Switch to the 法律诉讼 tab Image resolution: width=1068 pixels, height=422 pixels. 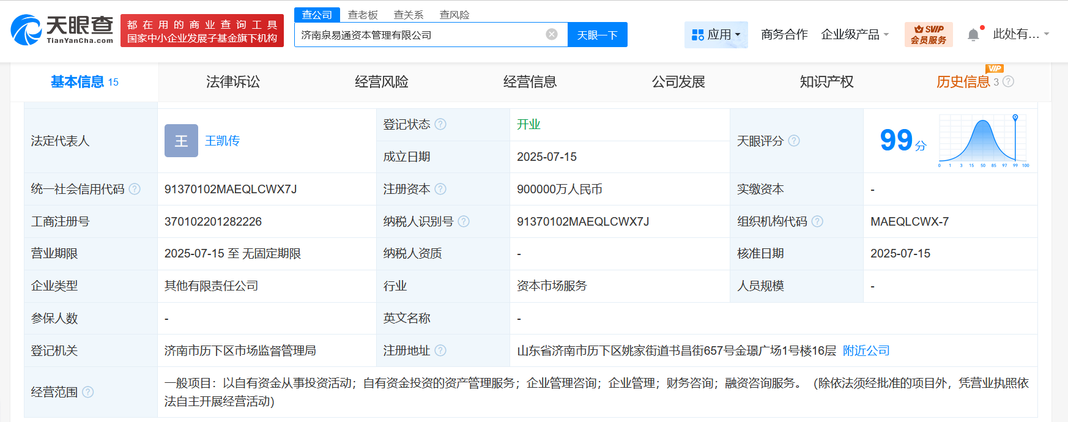coord(233,82)
